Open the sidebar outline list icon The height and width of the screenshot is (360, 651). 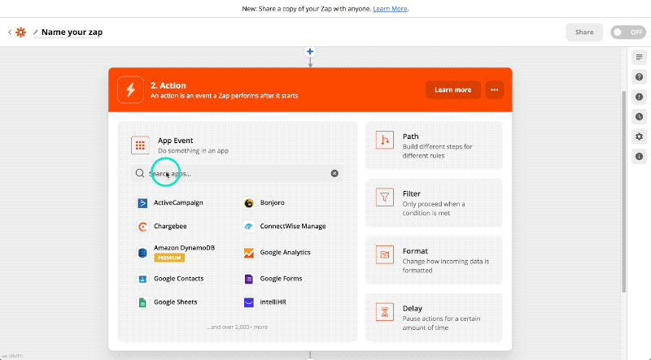639,57
